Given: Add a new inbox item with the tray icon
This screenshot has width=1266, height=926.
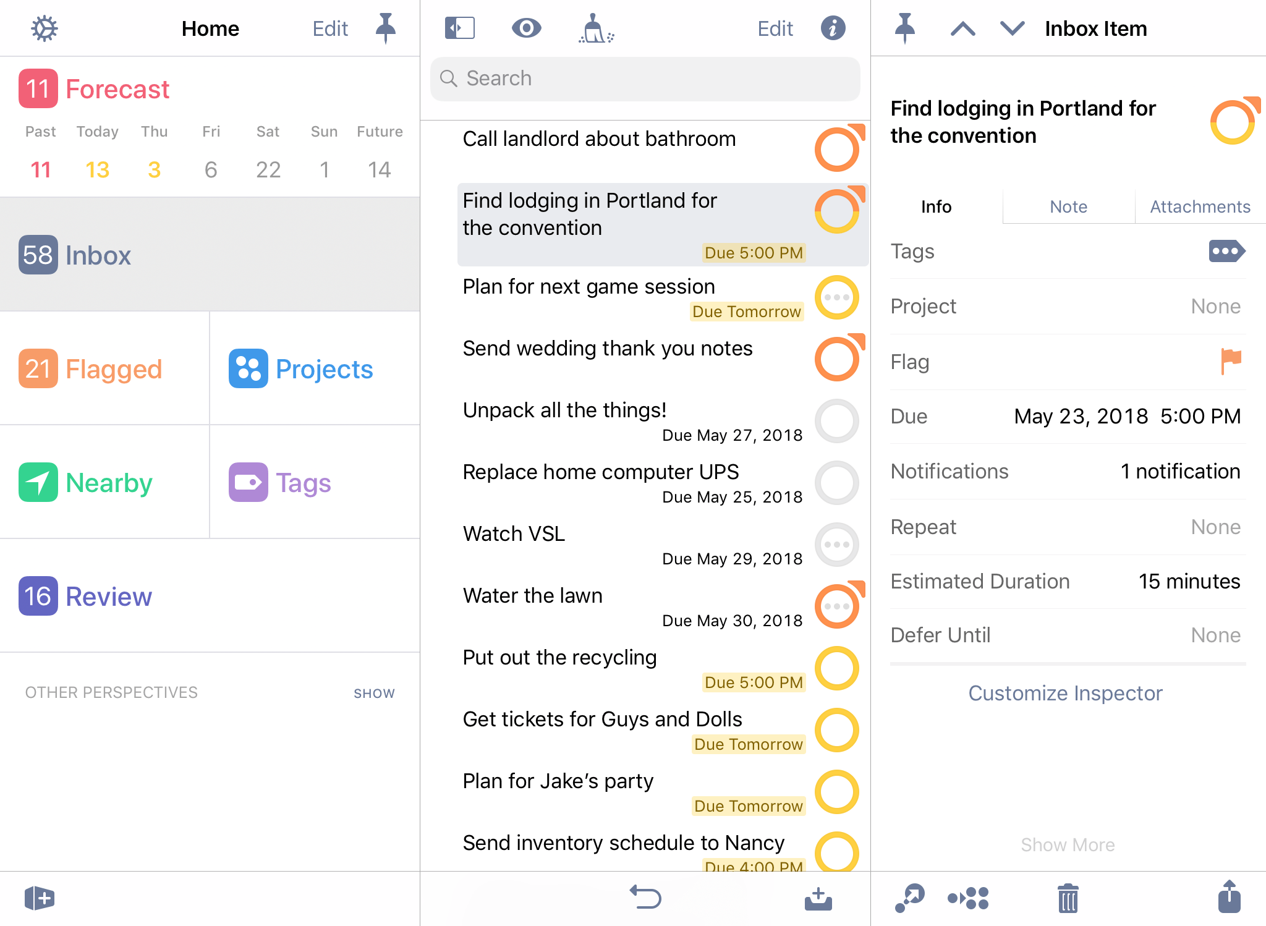Looking at the screenshot, I should tap(818, 899).
